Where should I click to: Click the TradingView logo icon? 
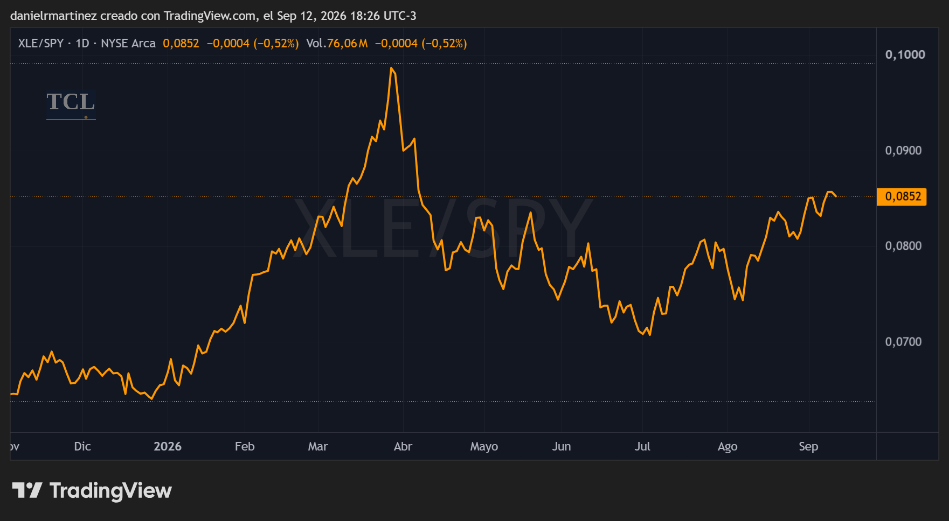coord(27,490)
